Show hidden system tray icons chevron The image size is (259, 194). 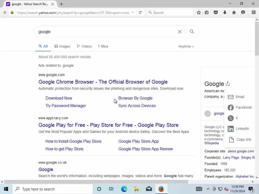(x=208, y=189)
